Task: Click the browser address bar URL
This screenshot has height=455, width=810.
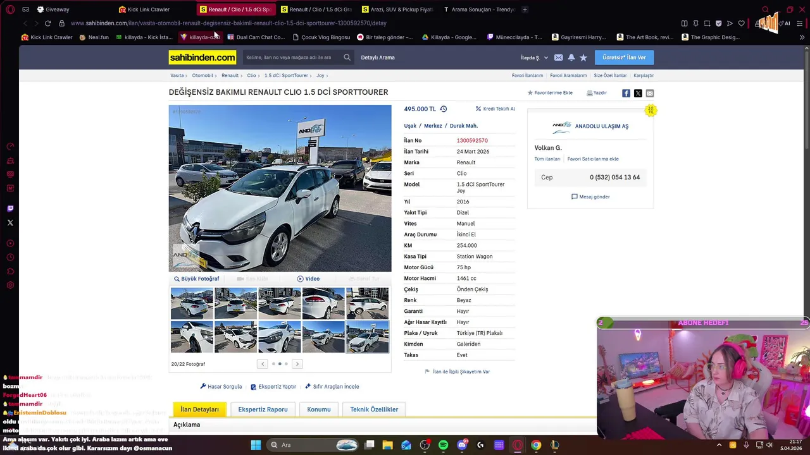Action: tap(228, 23)
